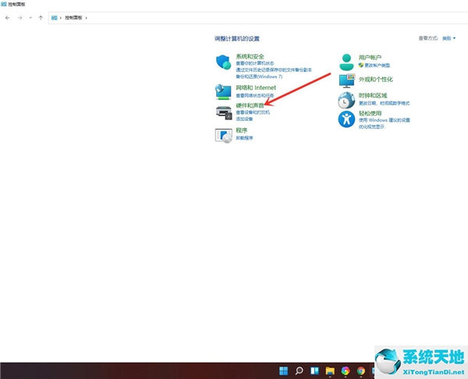The width and height of the screenshot is (468, 379).
Task: Open the 类别 view-by dropdown
Action: tap(448, 38)
